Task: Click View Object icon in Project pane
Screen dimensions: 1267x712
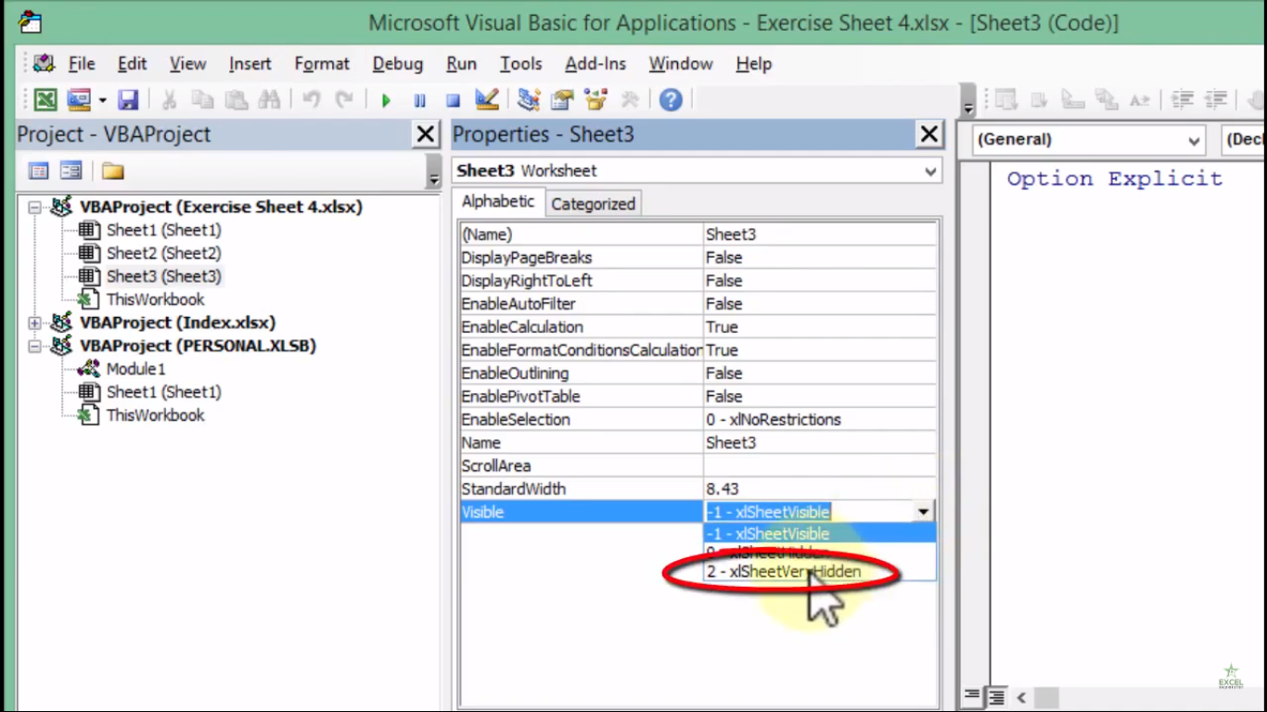Action: (70, 171)
